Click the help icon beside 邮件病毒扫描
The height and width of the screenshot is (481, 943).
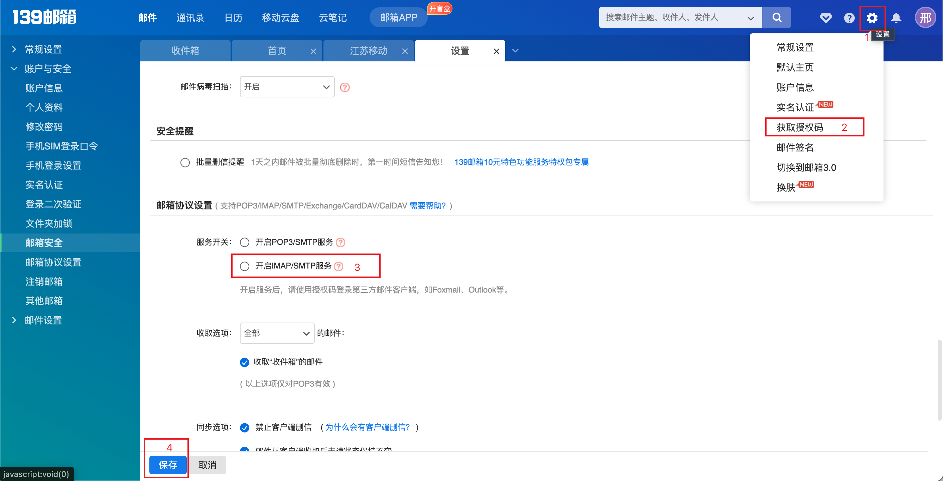pos(345,87)
